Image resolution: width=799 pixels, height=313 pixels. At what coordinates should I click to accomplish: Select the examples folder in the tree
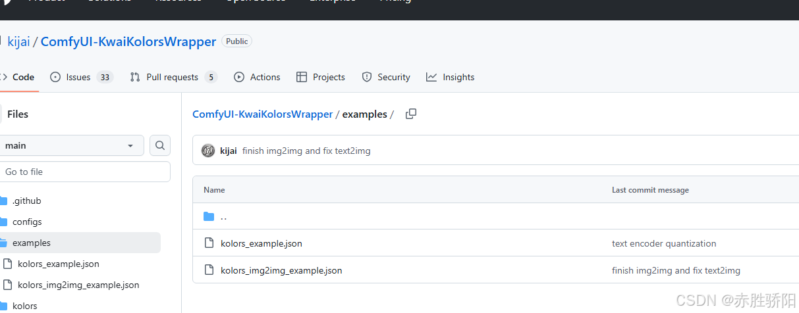pos(80,243)
